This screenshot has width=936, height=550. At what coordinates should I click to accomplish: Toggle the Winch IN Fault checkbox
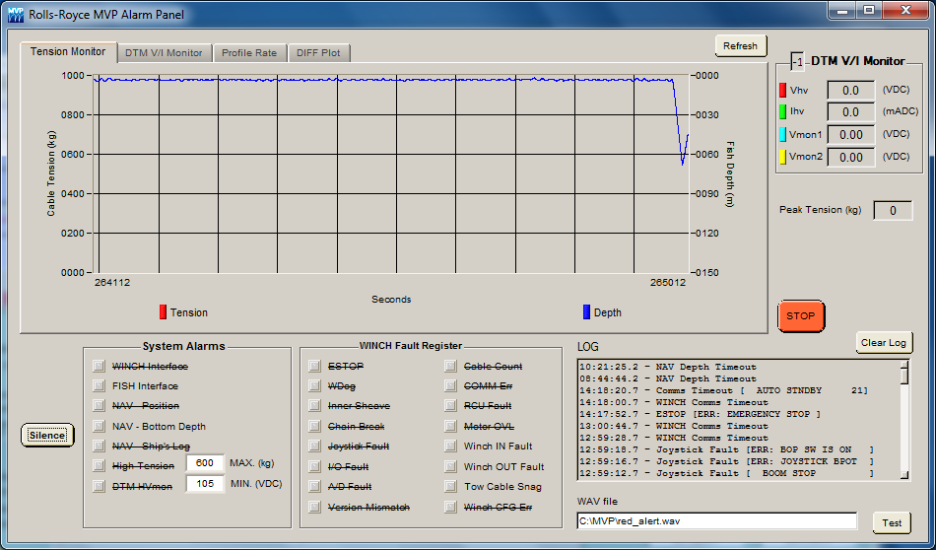point(450,447)
